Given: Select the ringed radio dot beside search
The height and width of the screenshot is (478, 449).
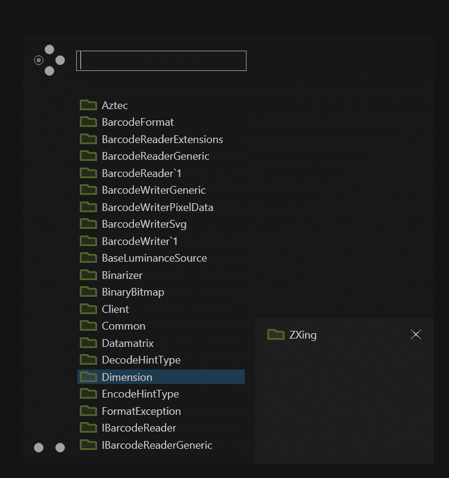Looking at the screenshot, I should point(39,60).
